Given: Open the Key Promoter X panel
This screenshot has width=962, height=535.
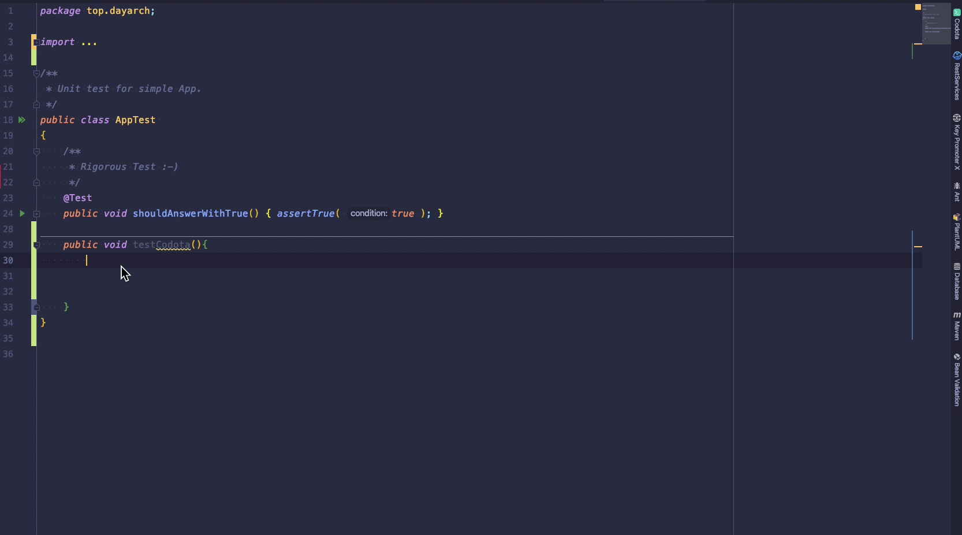Looking at the screenshot, I should pyautogui.click(x=957, y=142).
